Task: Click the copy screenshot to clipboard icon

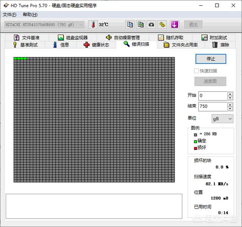Action: pos(141,25)
